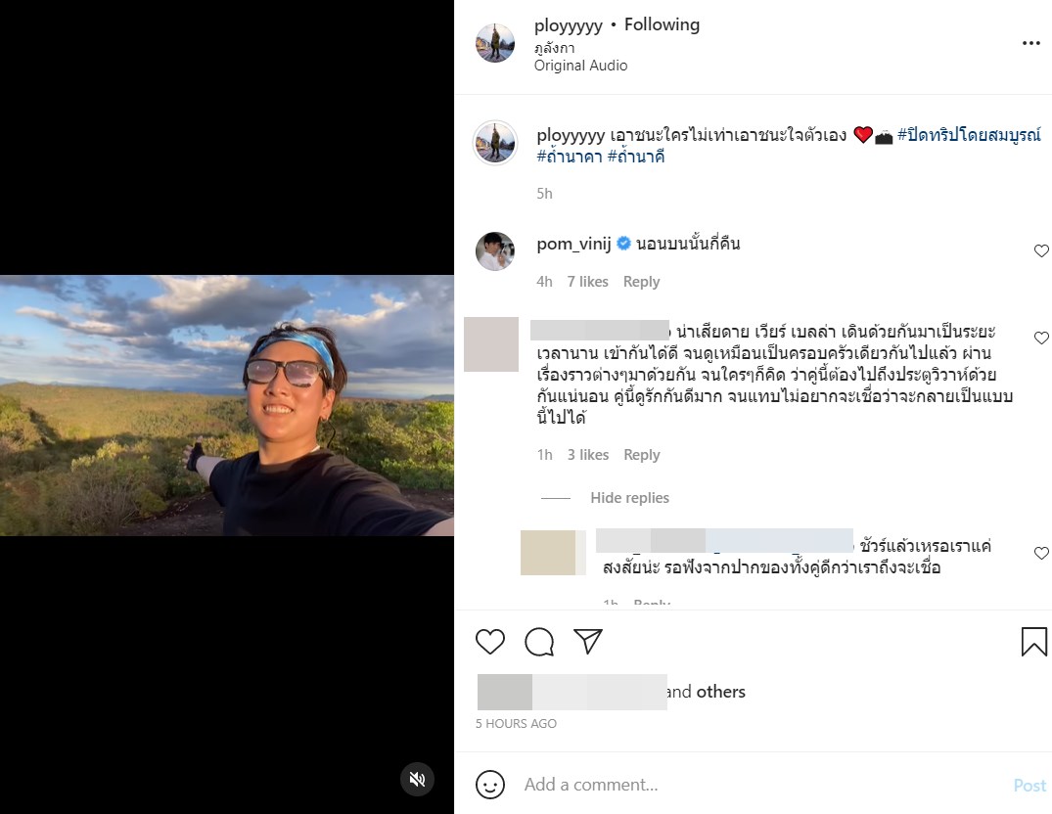Open comment bubble icon
The image size is (1052, 814).
point(539,642)
